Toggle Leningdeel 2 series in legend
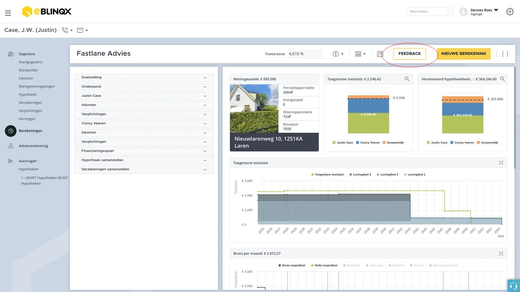The image size is (520, 292). 388,174
